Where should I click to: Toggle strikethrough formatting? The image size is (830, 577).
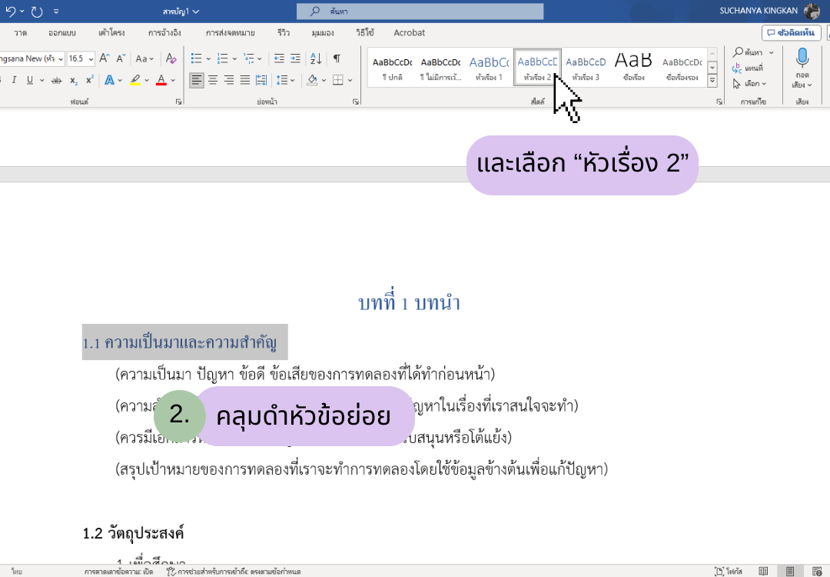click(x=56, y=80)
